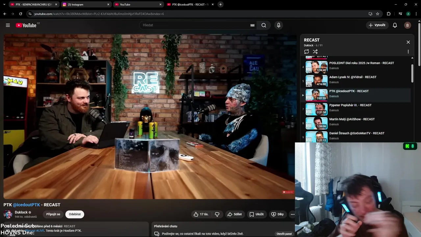
Task: Open the Chrome profile avatar
Action: pos(408,14)
